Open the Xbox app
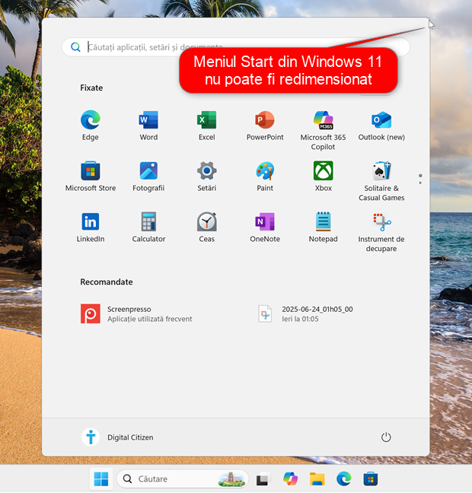The image size is (472, 493). tap(324, 171)
